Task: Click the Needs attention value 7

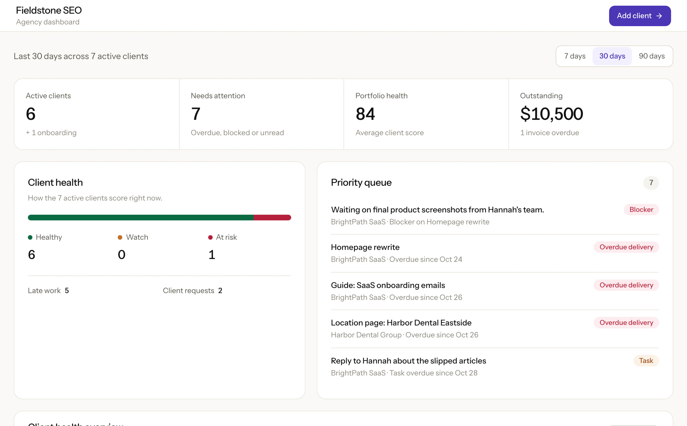Action: point(196,114)
